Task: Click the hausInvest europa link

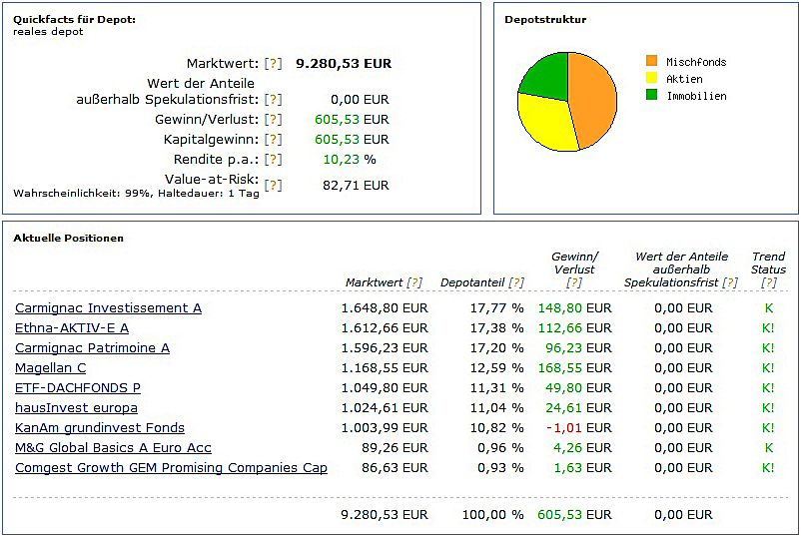Action: click(76, 408)
